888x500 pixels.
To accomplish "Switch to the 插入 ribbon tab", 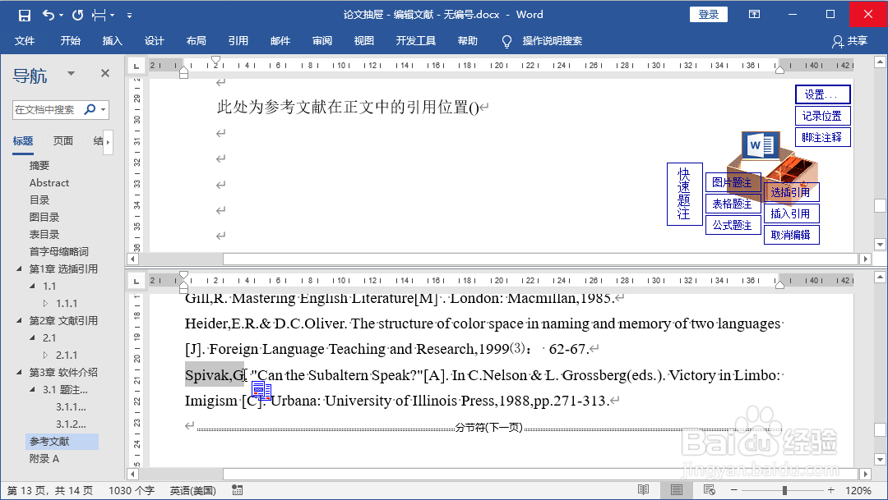I will pos(112,41).
